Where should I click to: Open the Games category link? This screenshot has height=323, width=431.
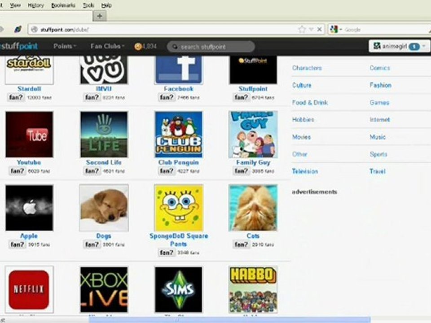pos(379,102)
